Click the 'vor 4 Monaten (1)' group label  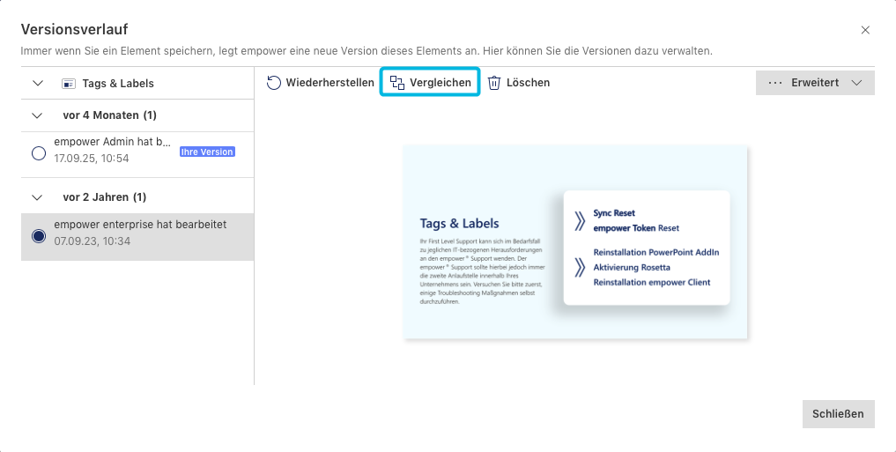(x=110, y=115)
